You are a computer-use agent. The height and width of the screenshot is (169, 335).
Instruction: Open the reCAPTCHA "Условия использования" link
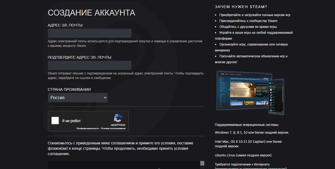pos(113,128)
